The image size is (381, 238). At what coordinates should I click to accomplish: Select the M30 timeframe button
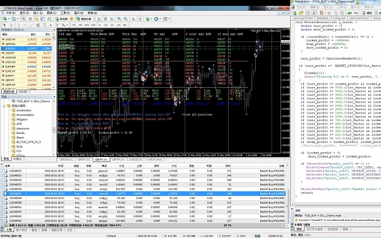[93, 25]
